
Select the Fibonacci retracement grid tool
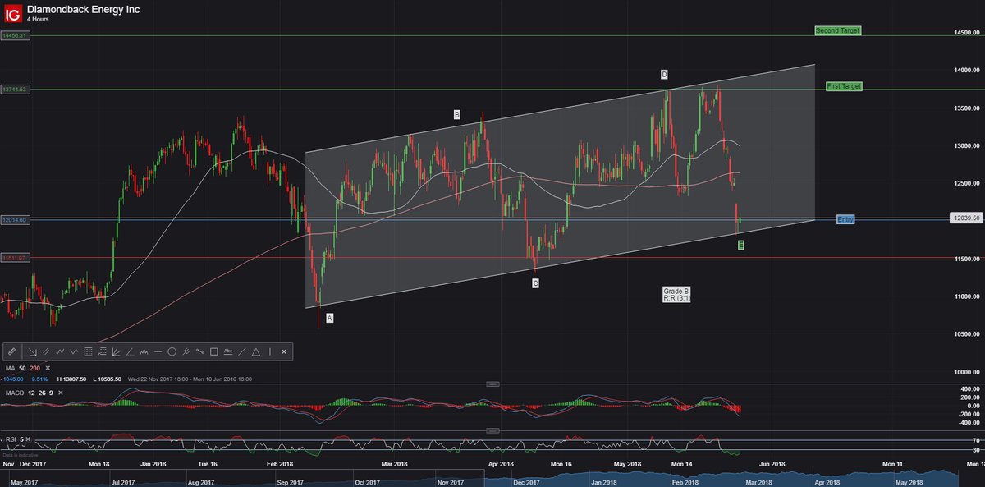[x=88, y=351]
